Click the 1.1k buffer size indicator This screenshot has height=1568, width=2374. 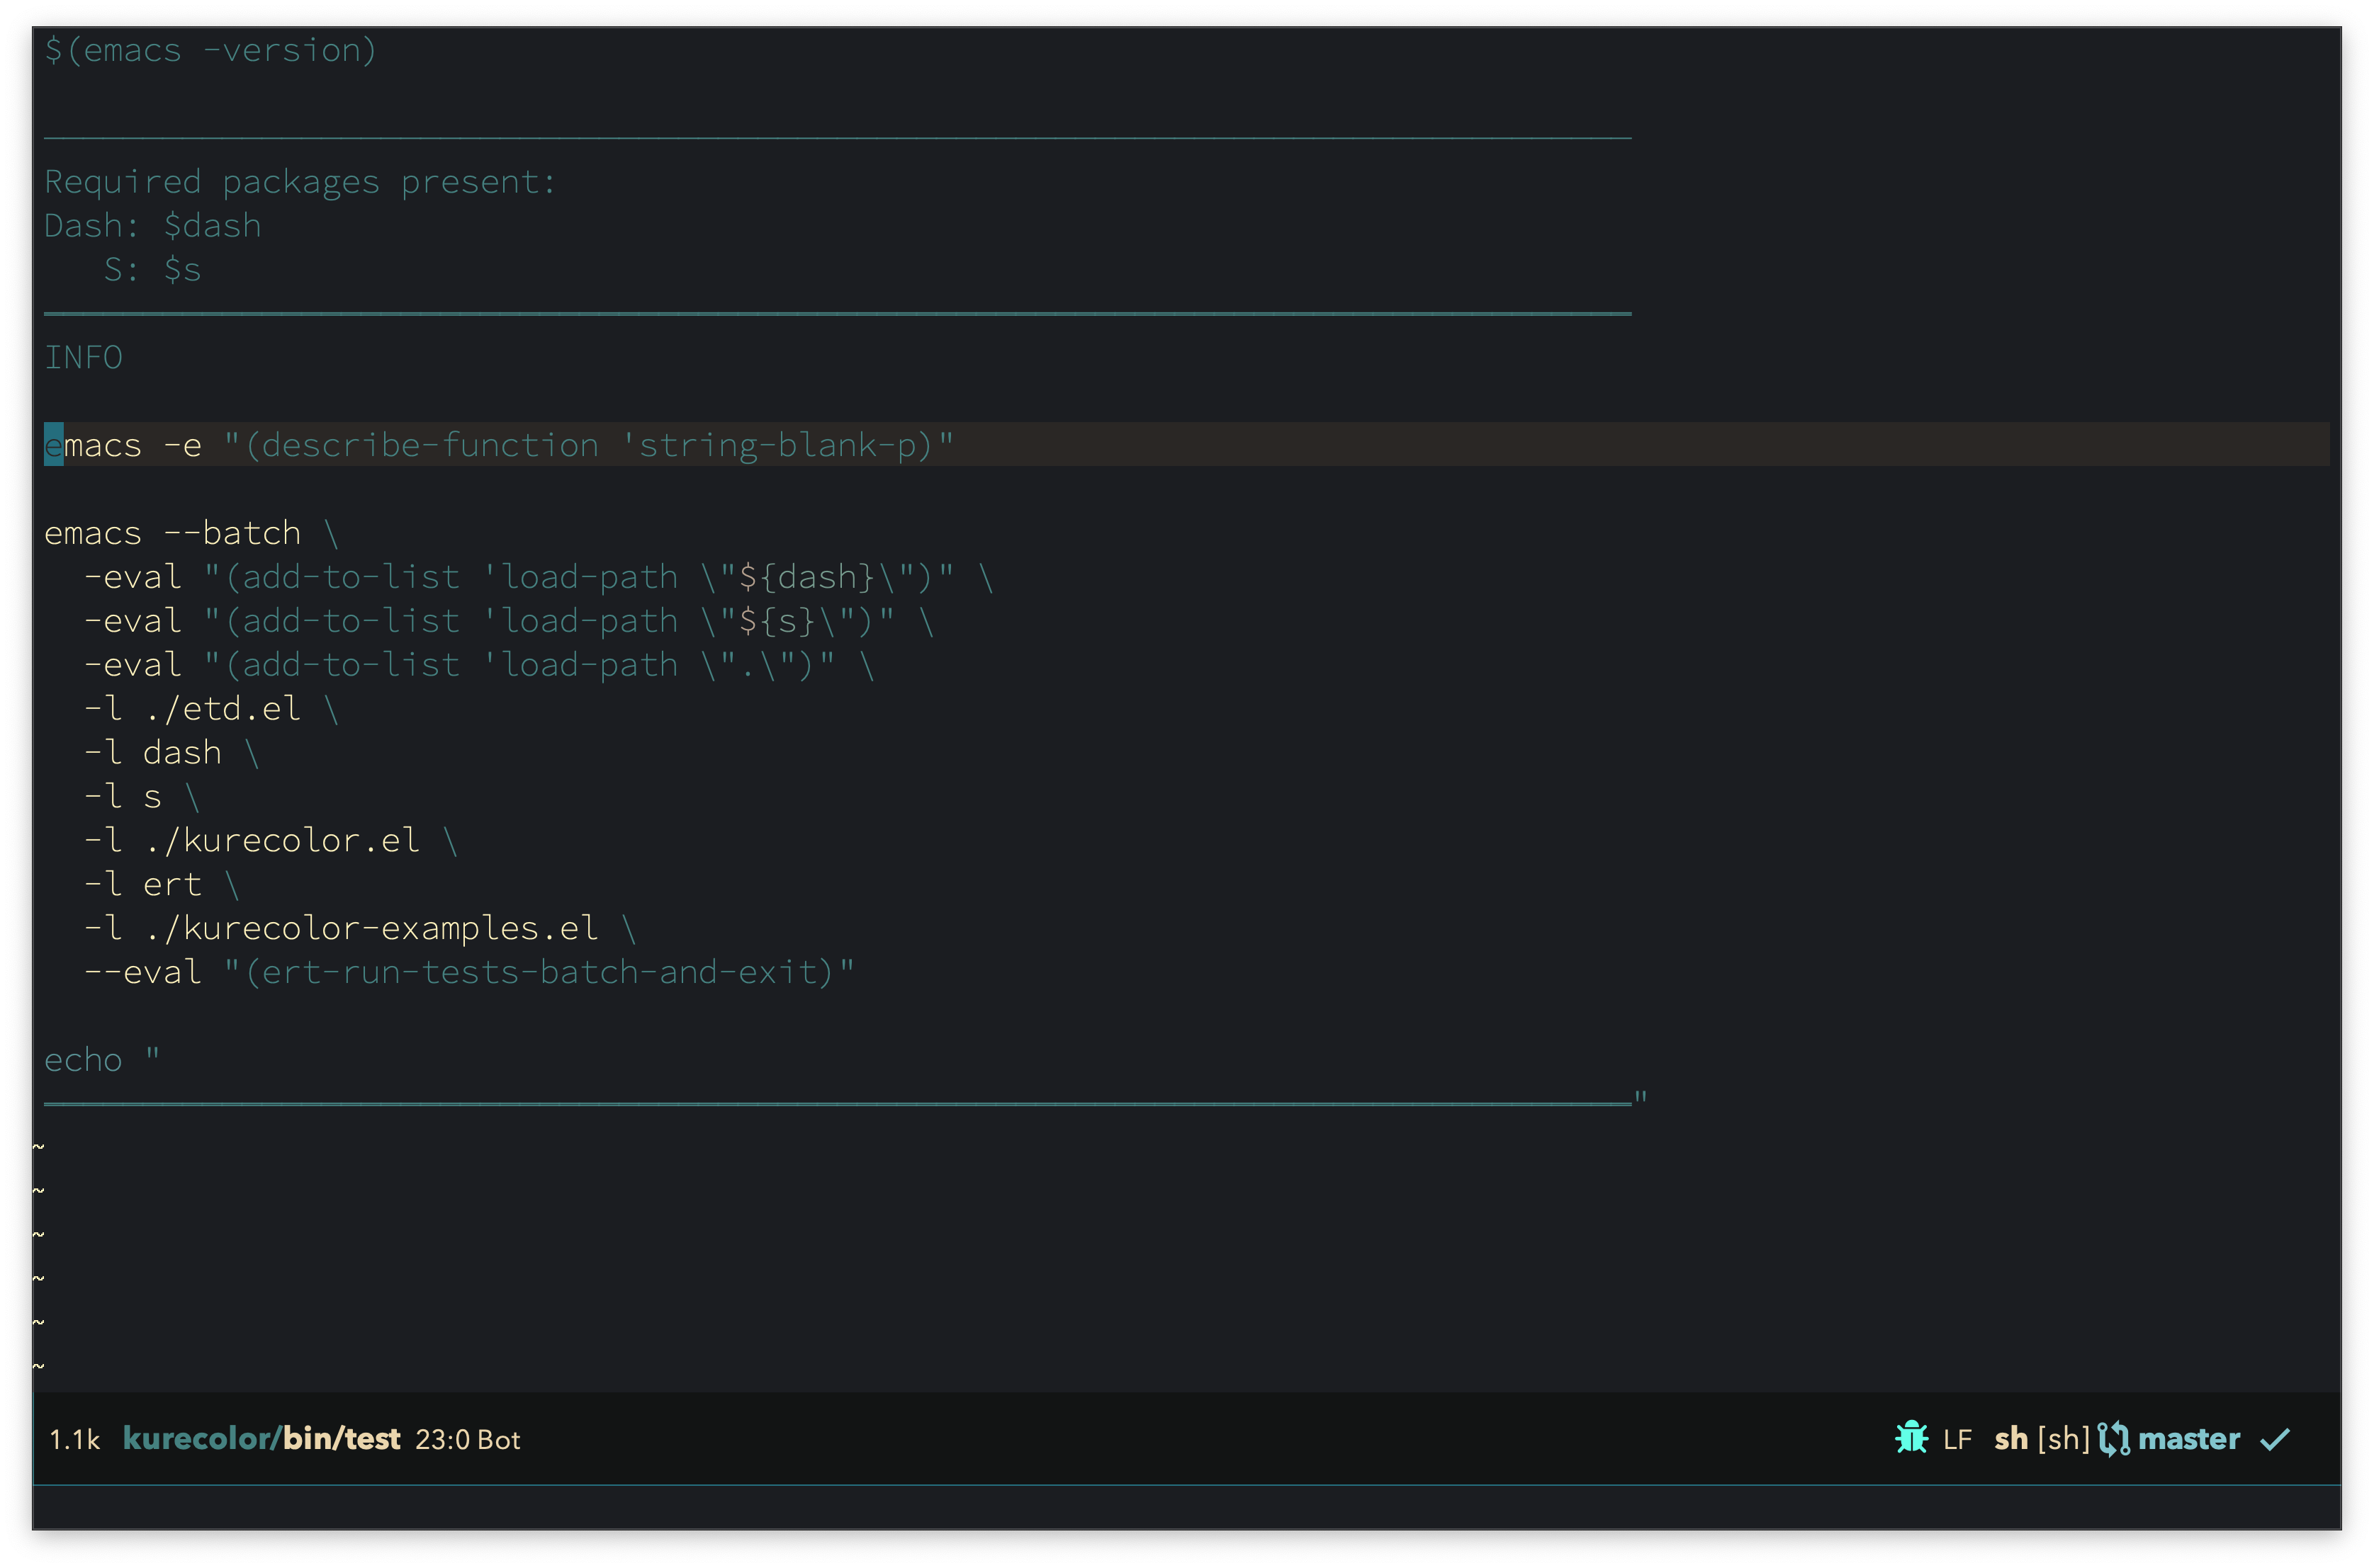pos(75,1439)
